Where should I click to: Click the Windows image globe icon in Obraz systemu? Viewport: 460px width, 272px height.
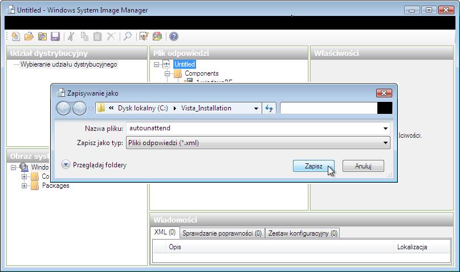[23, 167]
